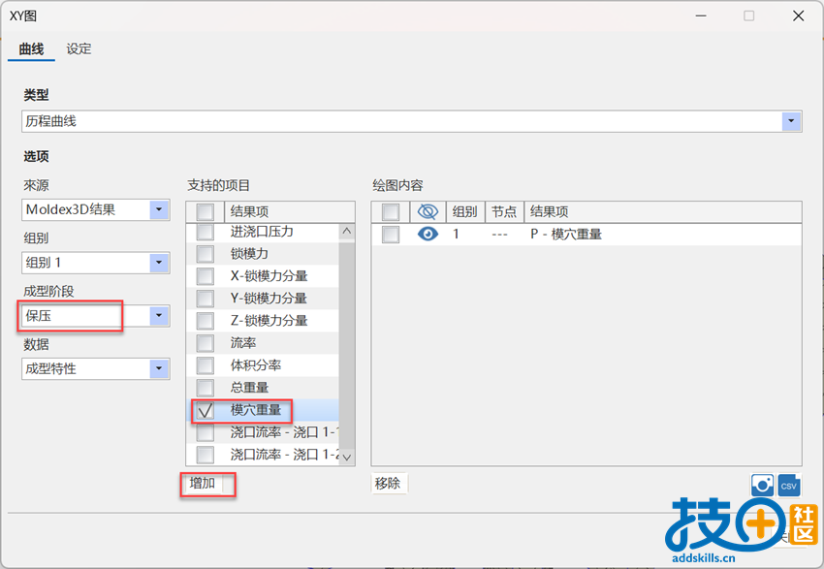Check the 进浇口压力 checkbox

205,232
